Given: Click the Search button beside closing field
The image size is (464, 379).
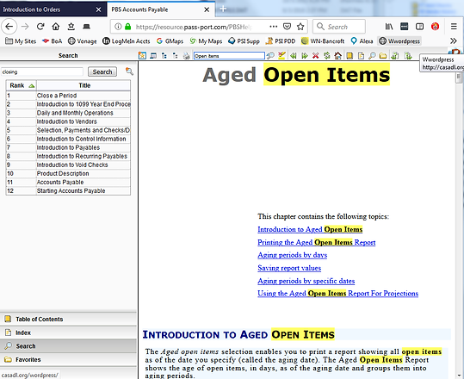Looking at the screenshot, I should tap(102, 71).
